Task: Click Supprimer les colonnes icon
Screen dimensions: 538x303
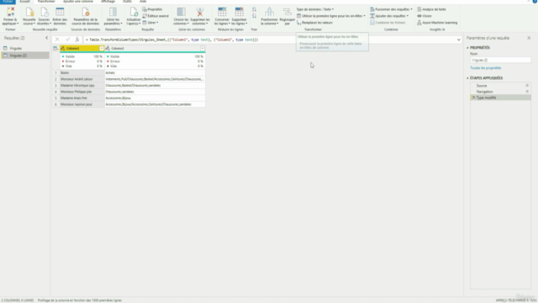Action: [x=200, y=12]
